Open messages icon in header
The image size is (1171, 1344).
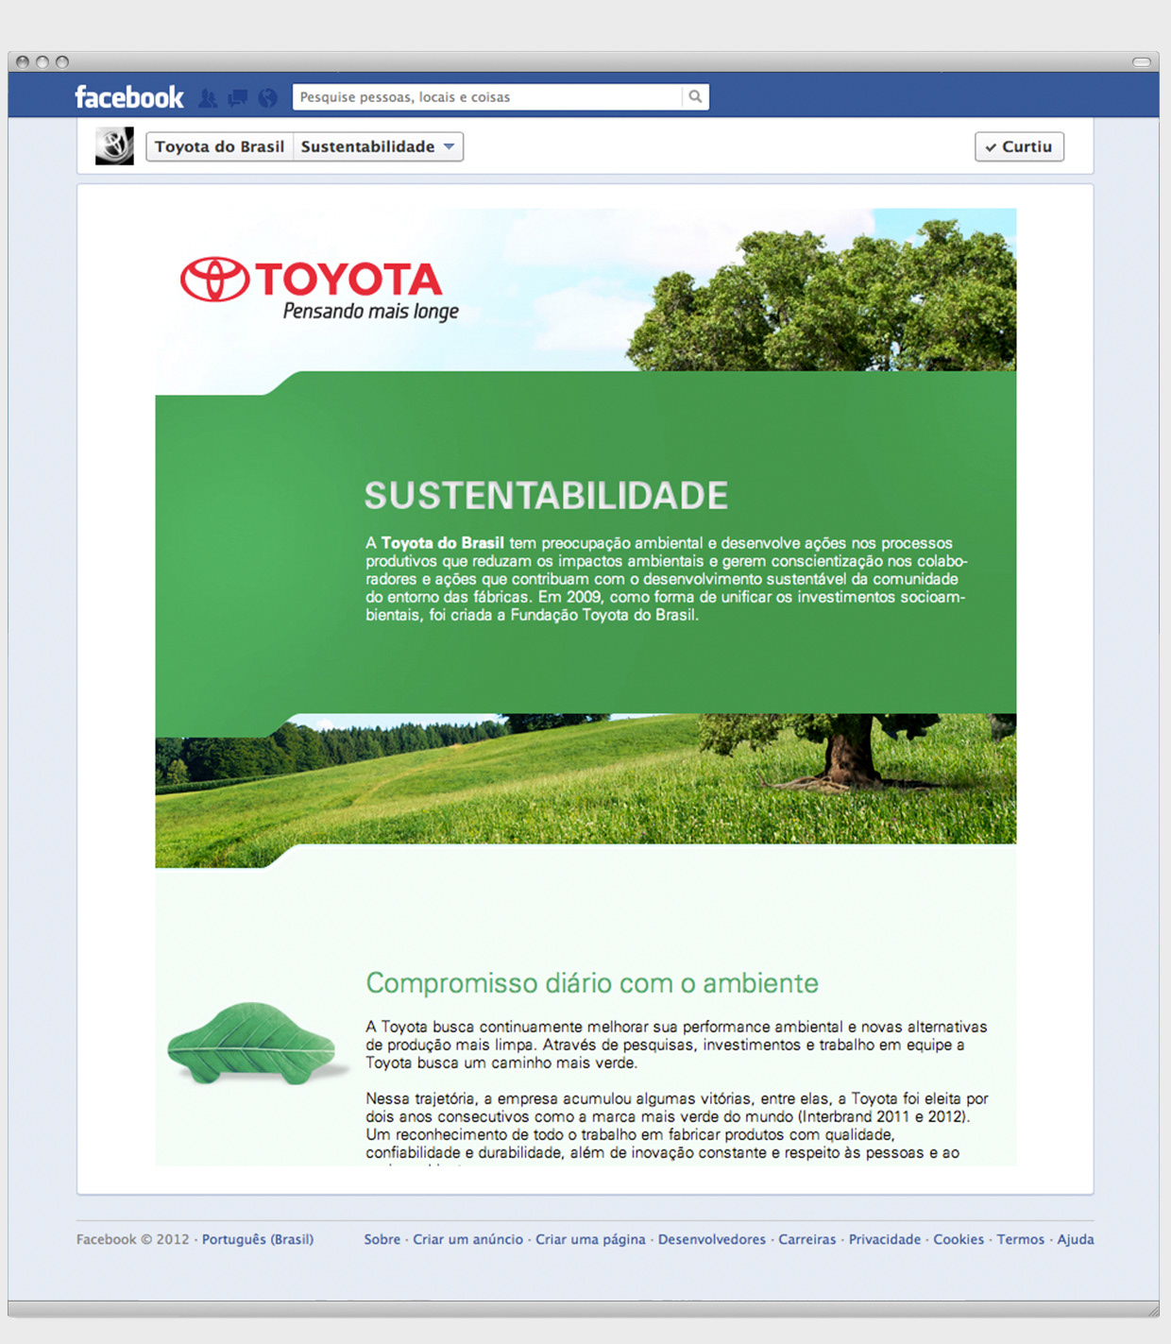pos(238,97)
